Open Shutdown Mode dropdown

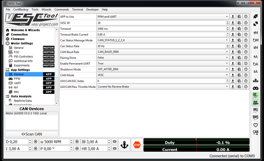tap(163, 69)
